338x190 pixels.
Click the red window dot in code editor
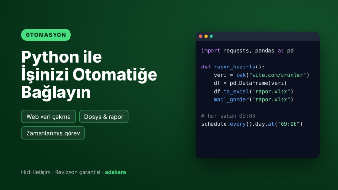pyautogui.click(x=201, y=36)
